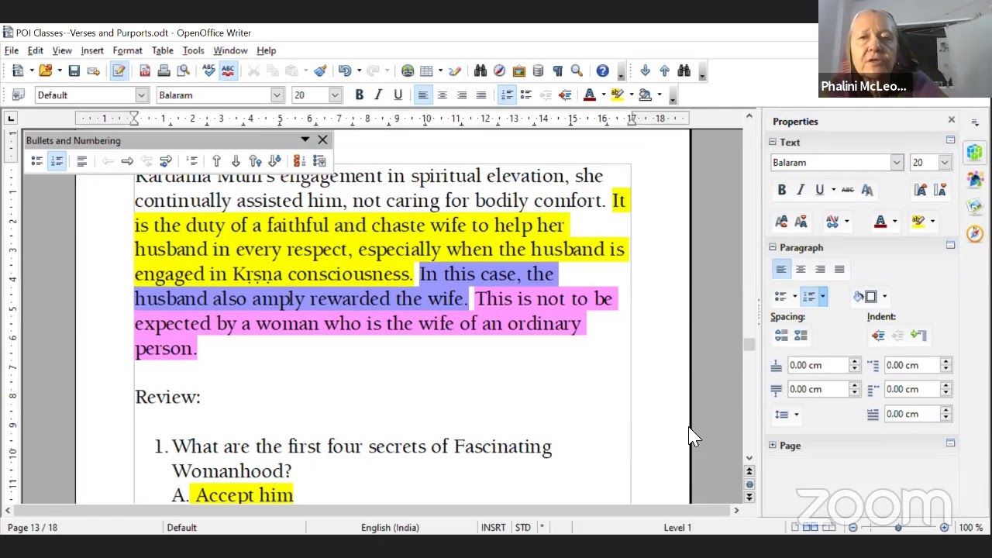Open OpenOffice Help

pos(602,71)
